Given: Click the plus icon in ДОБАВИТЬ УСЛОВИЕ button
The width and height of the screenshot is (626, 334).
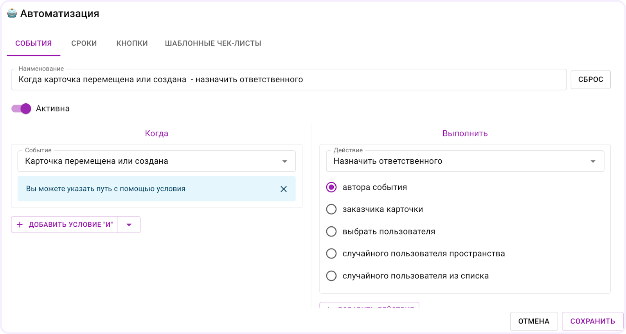Looking at the screenshot, I should pos(20,225).
